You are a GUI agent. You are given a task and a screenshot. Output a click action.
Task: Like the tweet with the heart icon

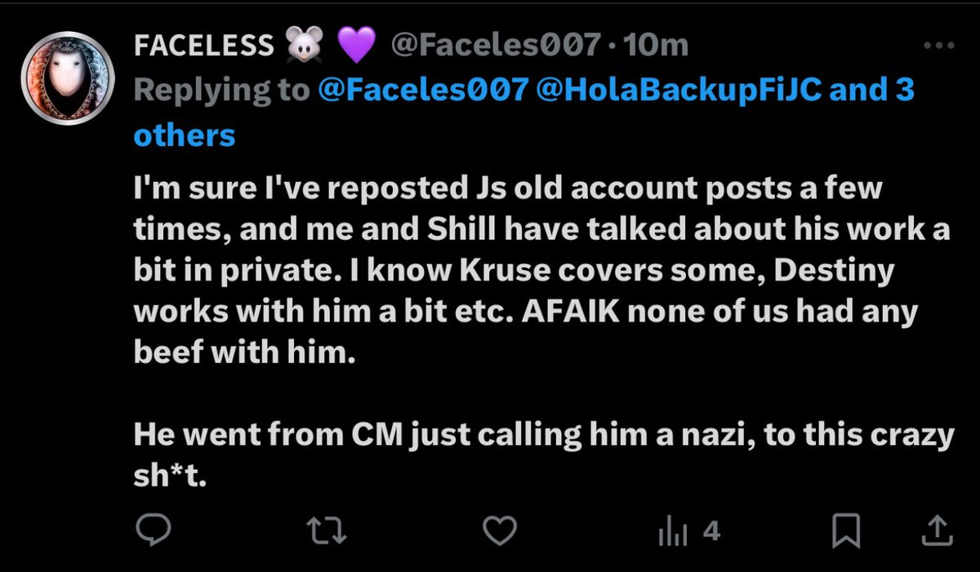click(501, 532)
